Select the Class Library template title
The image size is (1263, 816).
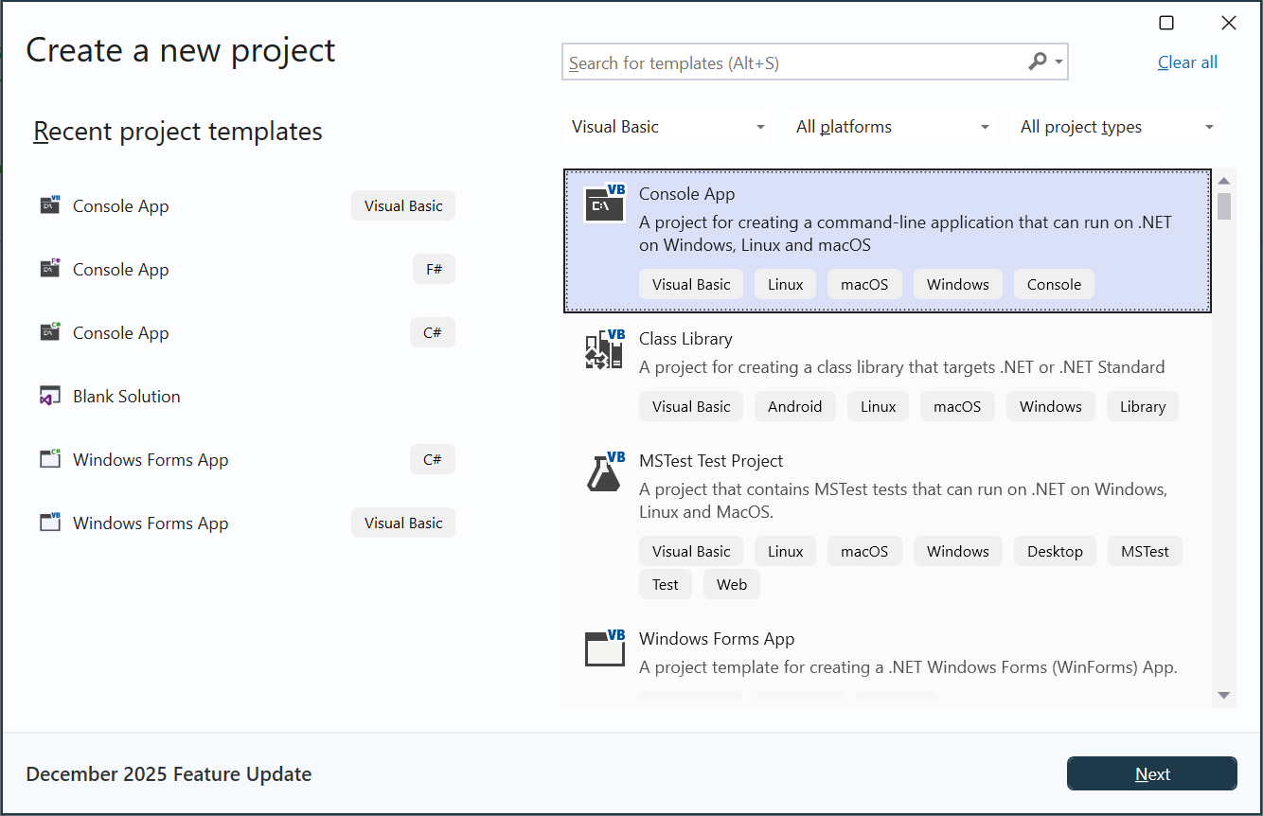pyautogui.click(x=685, y=338)
